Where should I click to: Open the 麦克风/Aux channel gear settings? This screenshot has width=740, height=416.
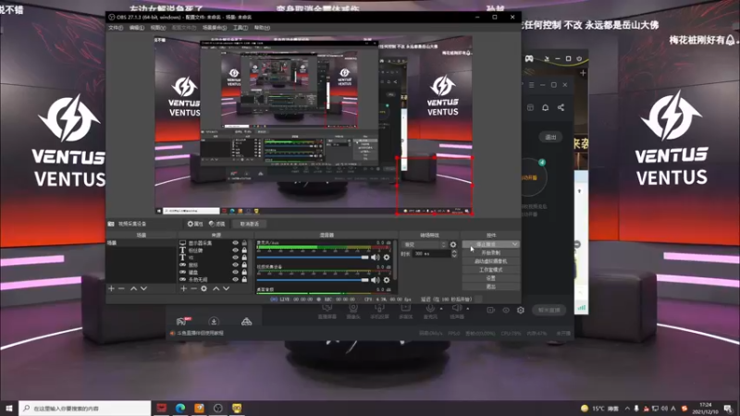[x=387, y=258]
